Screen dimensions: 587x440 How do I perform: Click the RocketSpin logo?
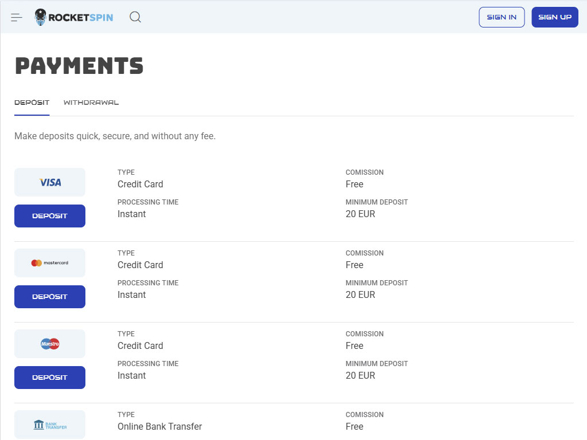tap(74, 17)
